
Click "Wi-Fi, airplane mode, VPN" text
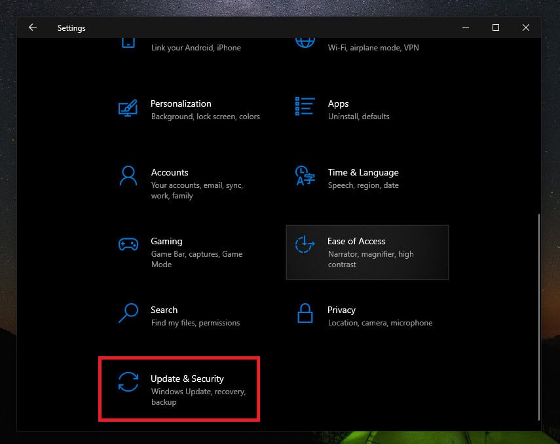click(373, 48)
